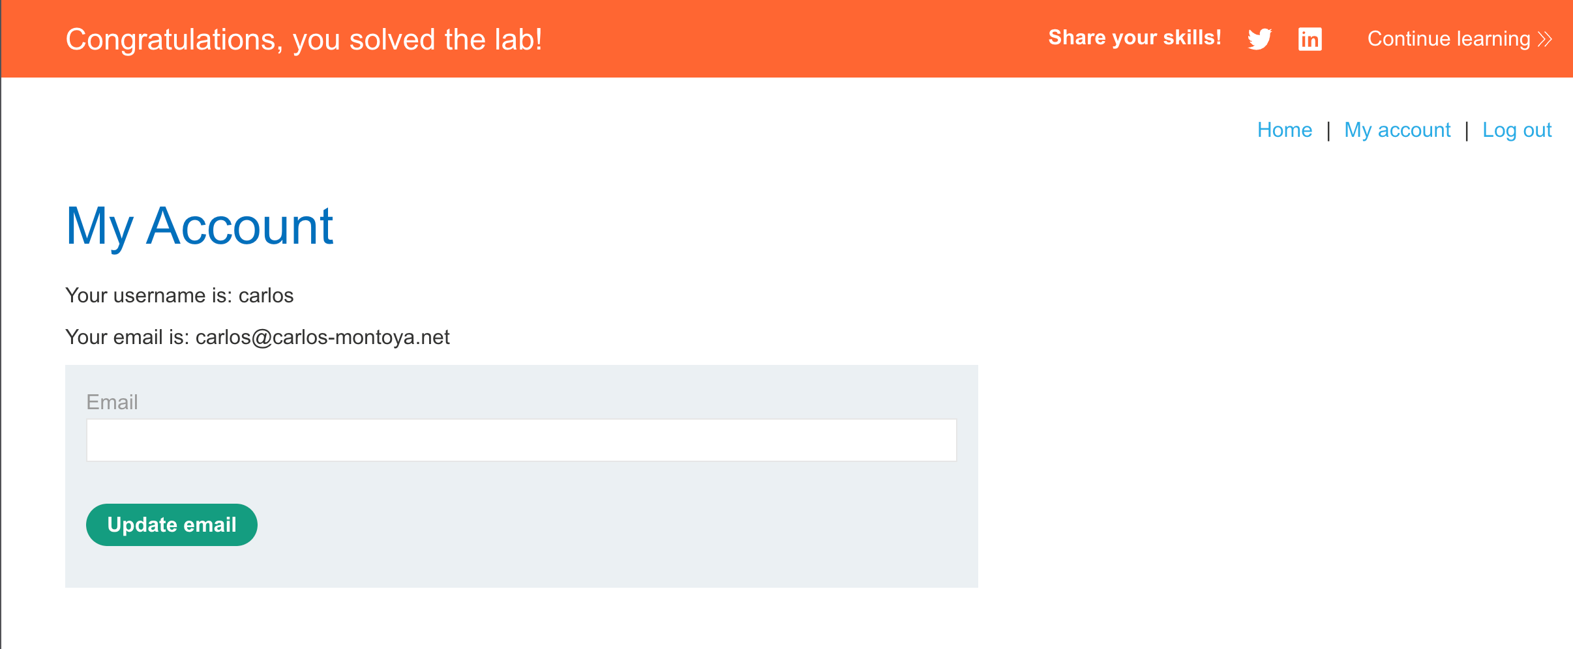Click the Share your skills! text

click(x=1134, y=38)
